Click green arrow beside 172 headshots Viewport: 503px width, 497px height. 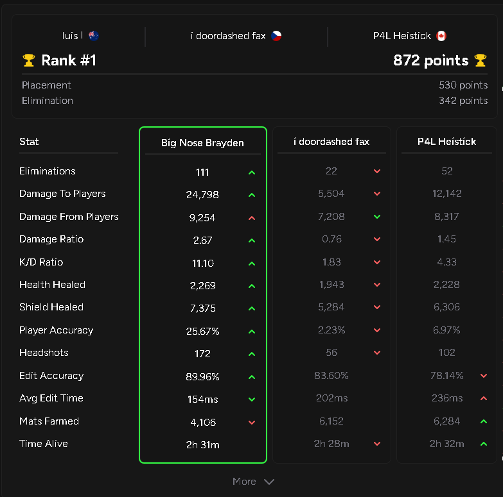click(252, 354)
